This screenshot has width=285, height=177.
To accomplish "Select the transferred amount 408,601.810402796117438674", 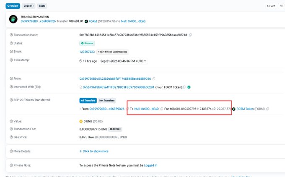I will click(190, 109).
